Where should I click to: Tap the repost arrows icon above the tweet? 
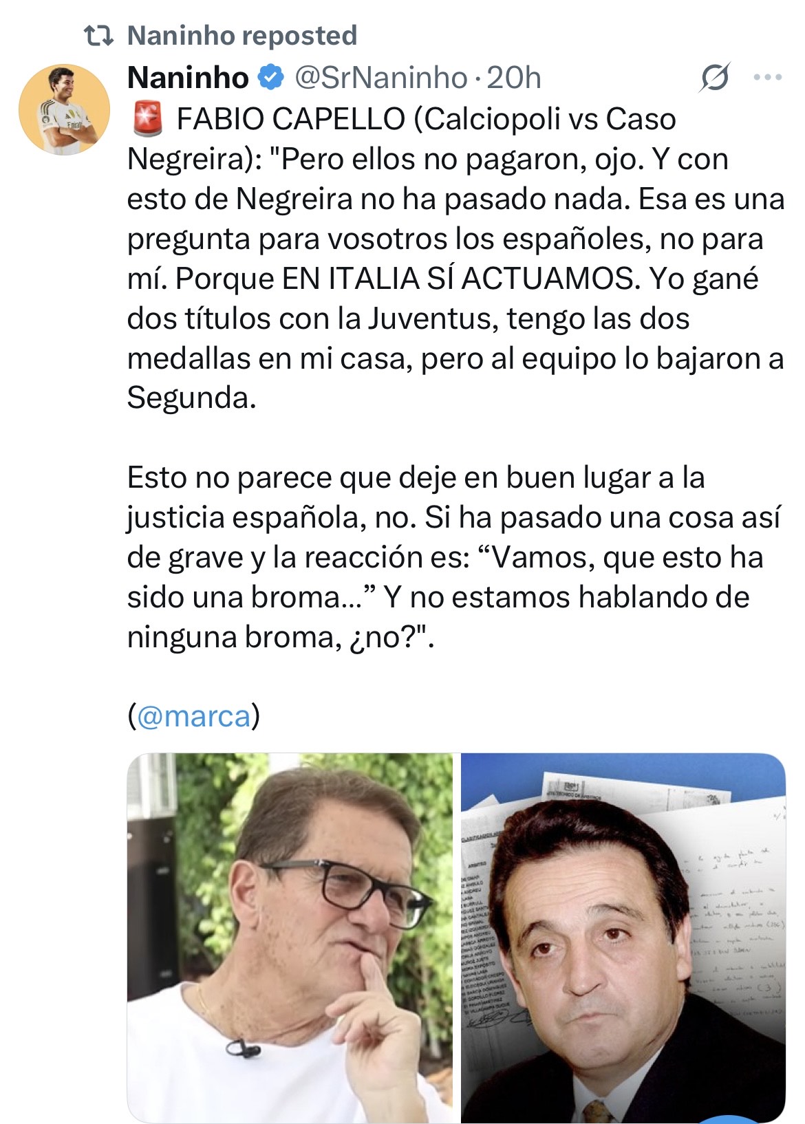click(98, 36)
